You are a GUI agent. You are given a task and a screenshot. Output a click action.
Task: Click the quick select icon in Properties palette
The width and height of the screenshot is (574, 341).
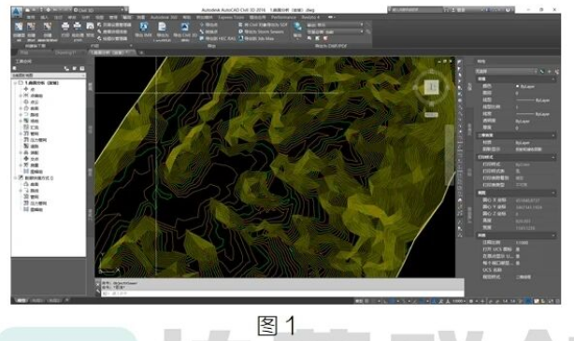(x=557, y=71)
